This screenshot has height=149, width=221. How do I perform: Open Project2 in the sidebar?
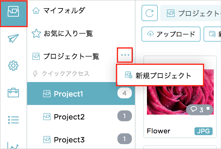point(69,117)
